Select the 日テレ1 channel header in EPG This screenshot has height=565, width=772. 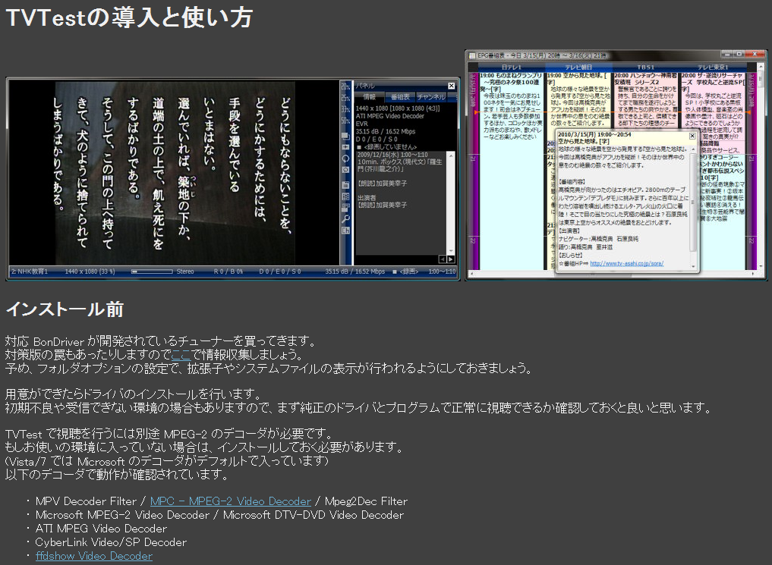pos(512,67)
